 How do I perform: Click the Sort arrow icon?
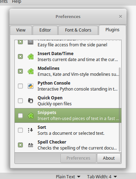click(x=31, y=130)
